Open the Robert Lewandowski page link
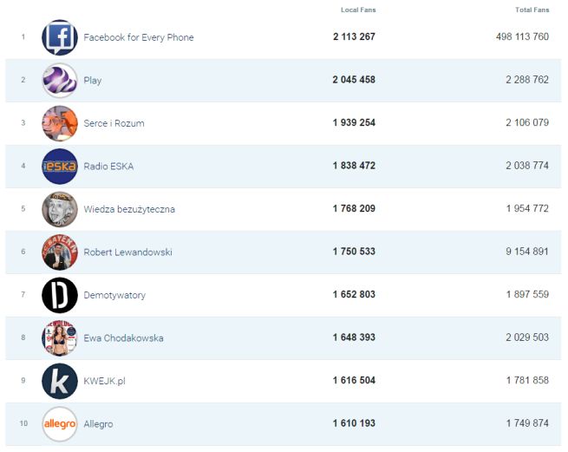 (127, 252)
